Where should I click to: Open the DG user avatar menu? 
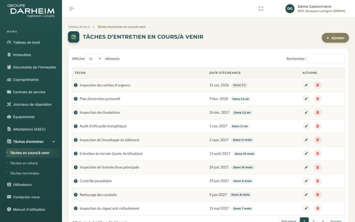click(290, 9)
